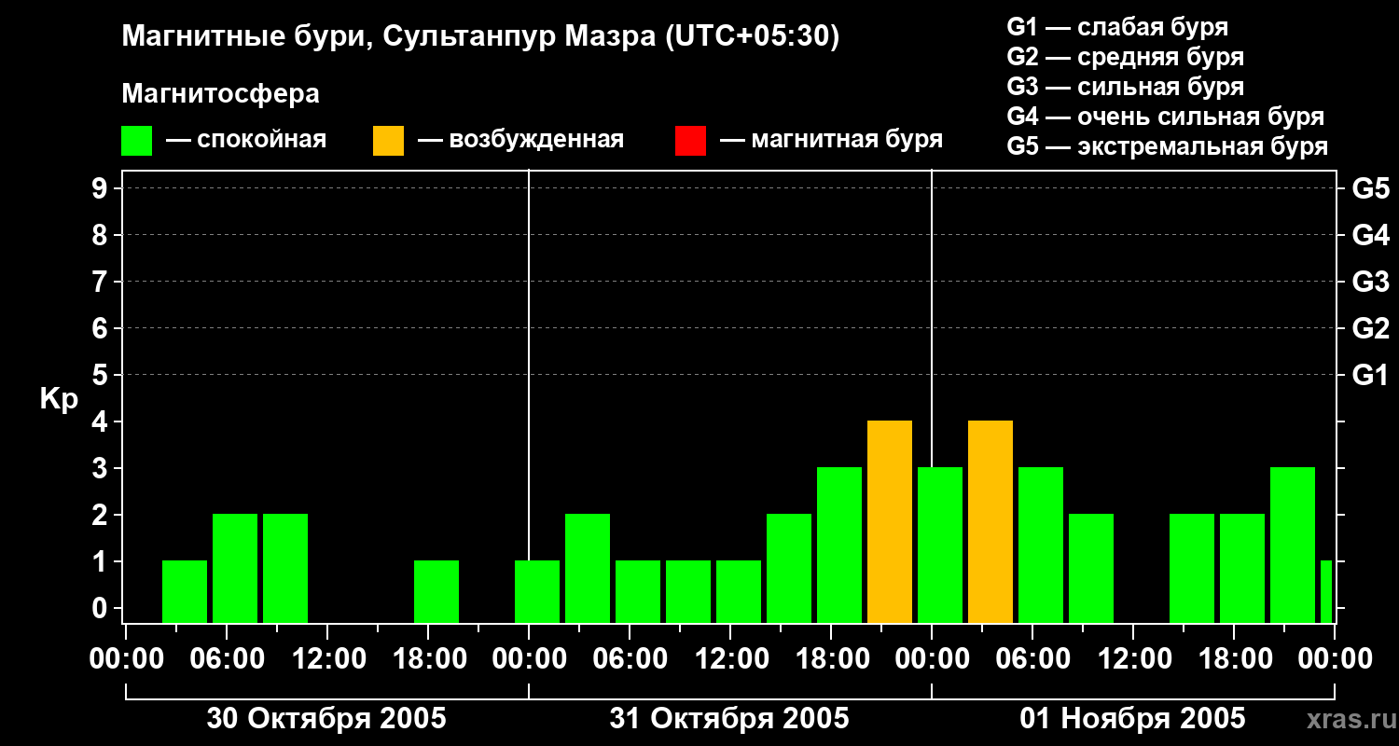Click the G5 scale label on right axis

pos(1370,188)
